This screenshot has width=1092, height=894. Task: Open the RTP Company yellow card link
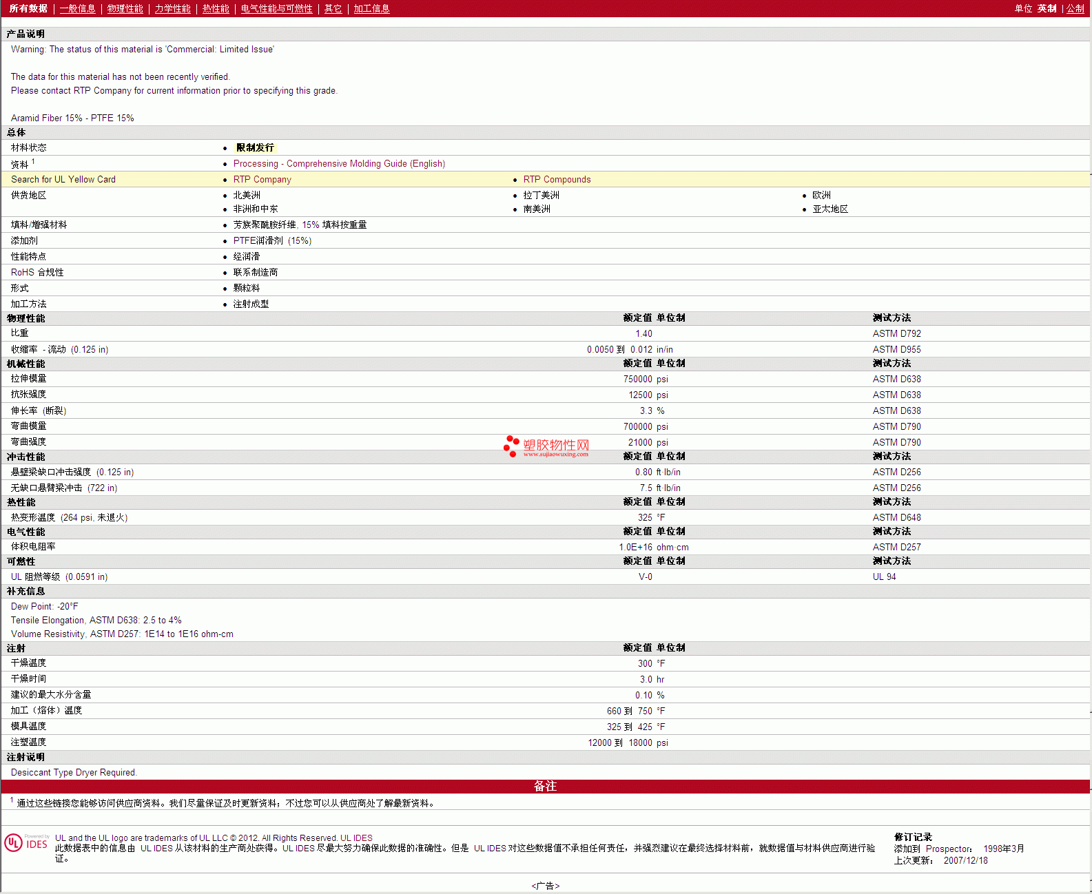point(262,180)
